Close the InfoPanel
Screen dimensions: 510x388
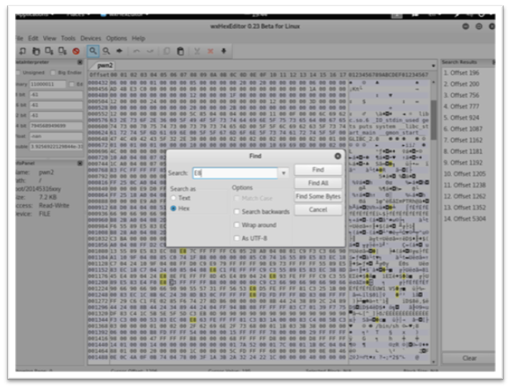pyautogui.click(x=80, y=163)
